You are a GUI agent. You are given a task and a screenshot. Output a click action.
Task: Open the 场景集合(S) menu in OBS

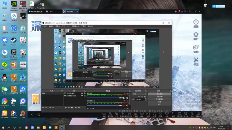coord(75,26)
